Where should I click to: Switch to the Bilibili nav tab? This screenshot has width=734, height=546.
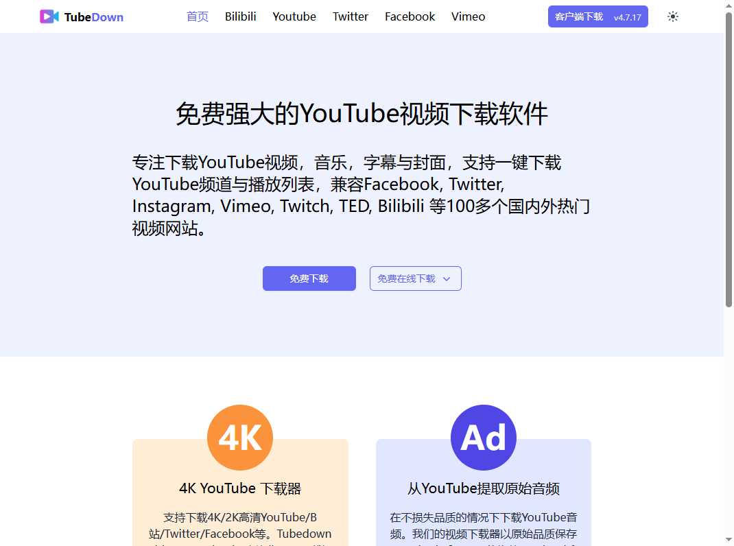click(240, 16)
